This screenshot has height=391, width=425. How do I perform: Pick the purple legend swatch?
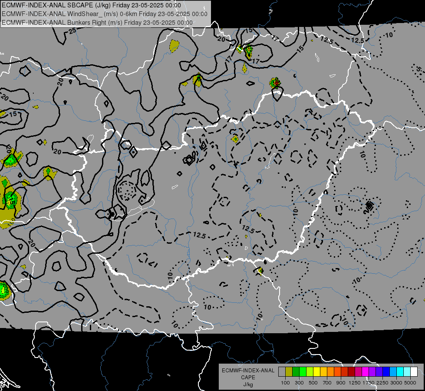(x=372, y=371)
